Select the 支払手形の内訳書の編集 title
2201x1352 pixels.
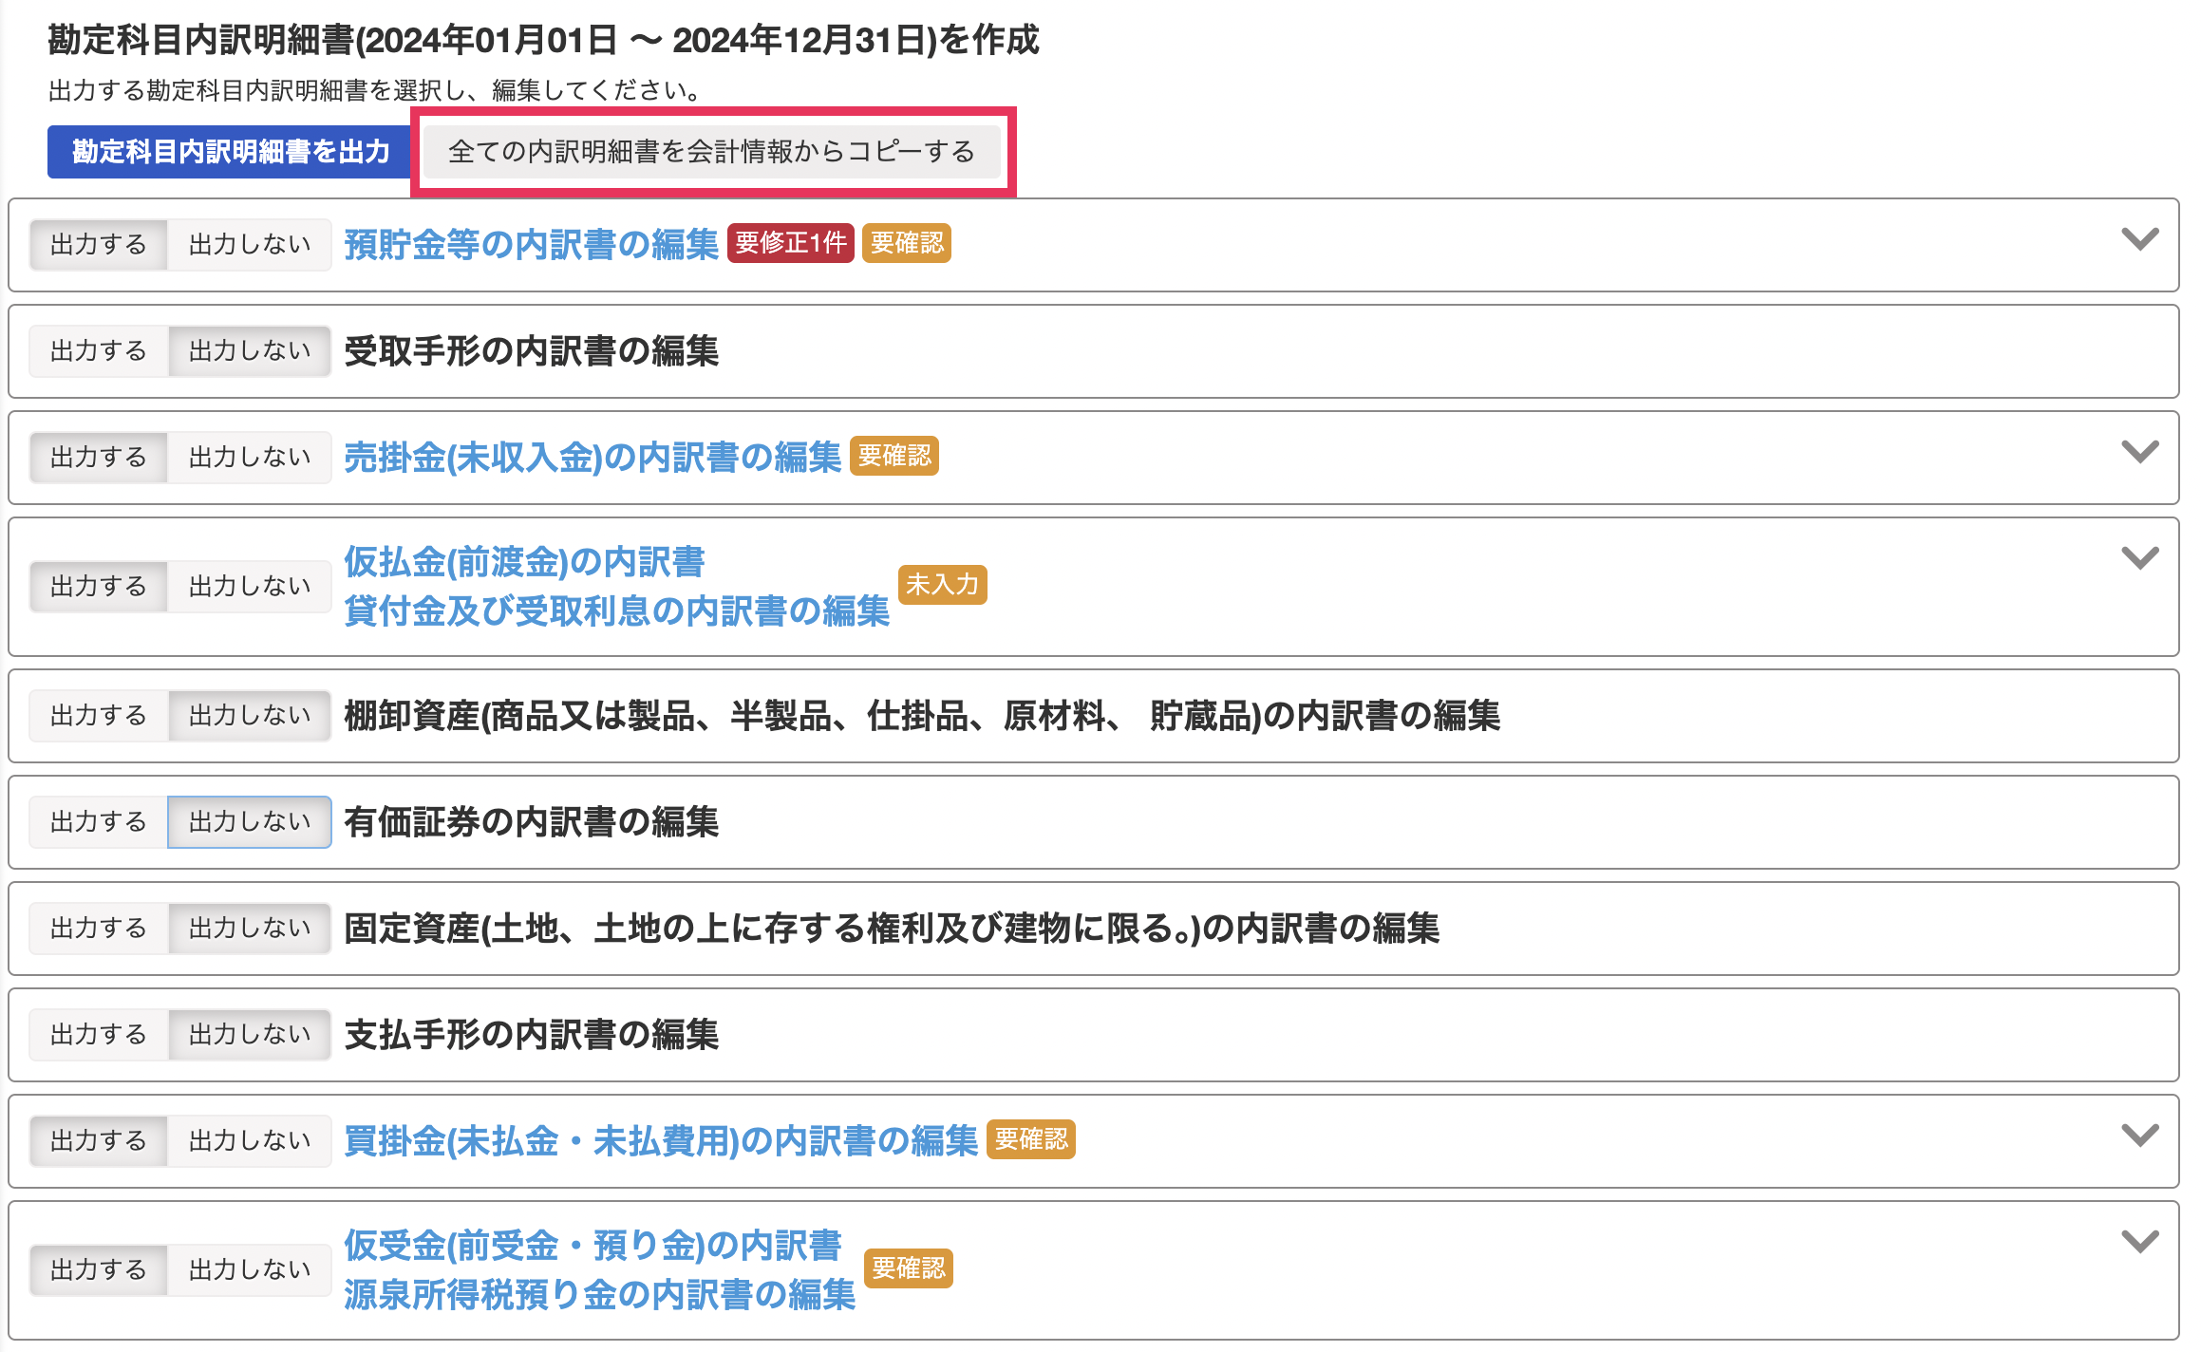[x=532, y=1035]
